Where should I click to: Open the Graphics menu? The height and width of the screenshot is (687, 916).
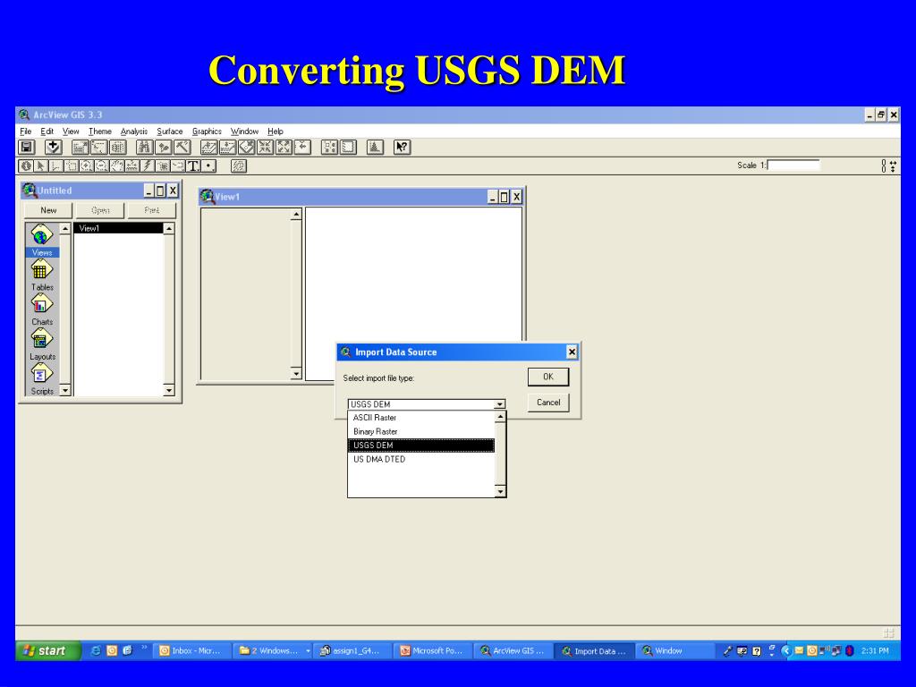pos(207,131)
